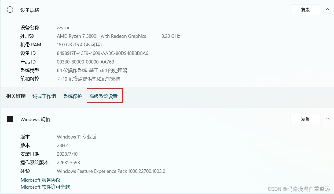Viewport: 334px width, 194px height.
Task: Open 域或工作组 settings
Action: pos(44,96)
